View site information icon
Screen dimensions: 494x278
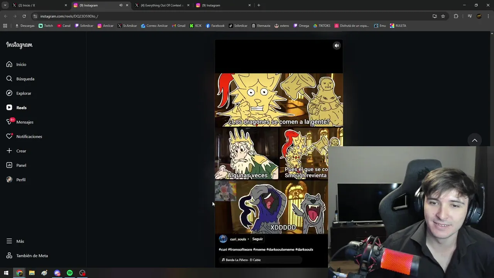(35, 16)
